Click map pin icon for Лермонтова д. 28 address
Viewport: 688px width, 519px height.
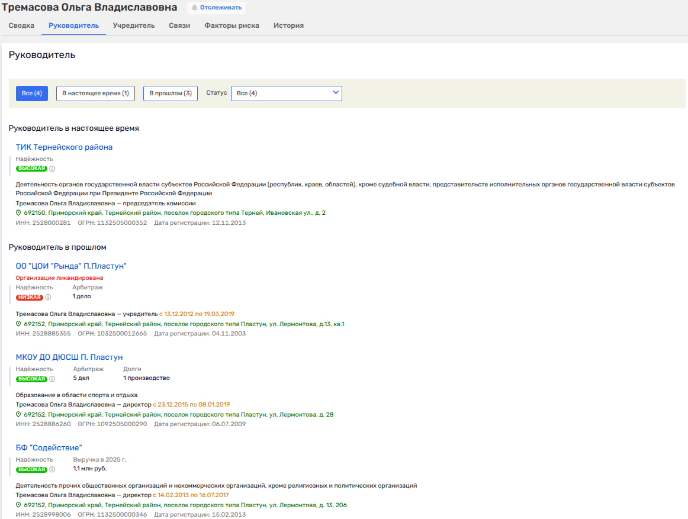[18, 415]
